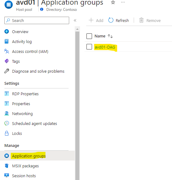Click the plus icon for Add

point(91,20)
